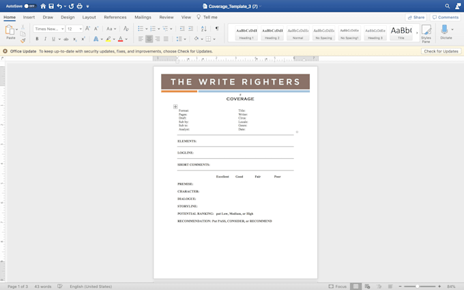Increase font size with larger A icon

point(87,29)
